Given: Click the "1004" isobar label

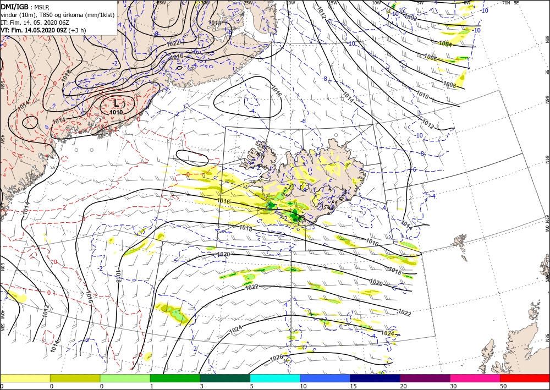Looking at the screenshot, I should click(x=445, y=43).
